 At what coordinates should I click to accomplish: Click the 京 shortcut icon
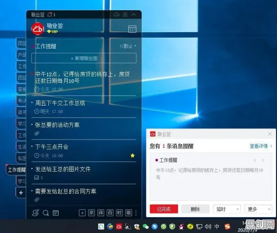[92, 213]
